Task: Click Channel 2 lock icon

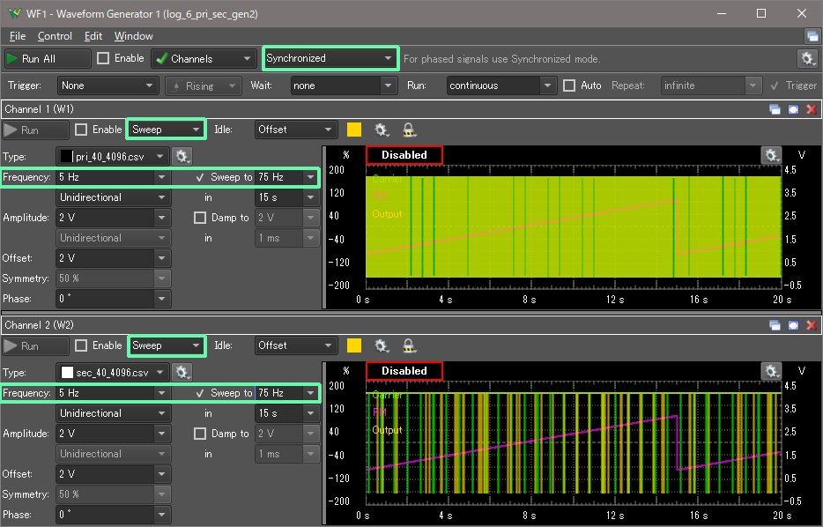Action: pos(409,345)
